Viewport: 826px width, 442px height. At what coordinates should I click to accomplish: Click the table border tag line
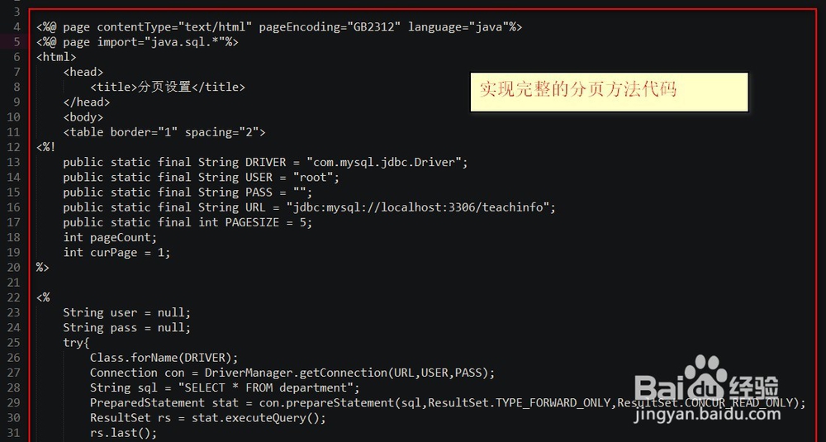click(x=164, y=132)
